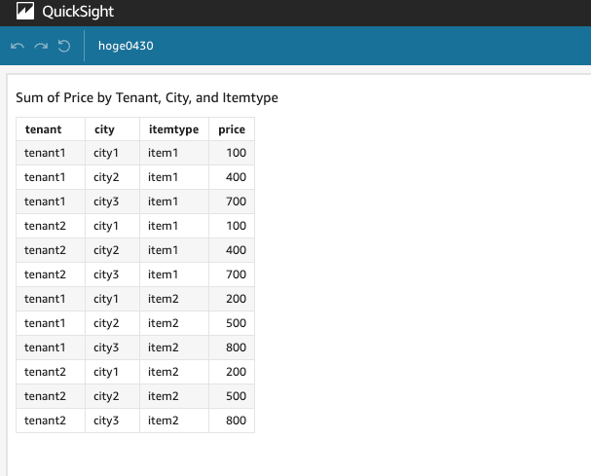Click price 100 in tenant1 city1 row
The height and width of the screenshot is (476, 591).
pyautogui.click(x=236, y=153)
